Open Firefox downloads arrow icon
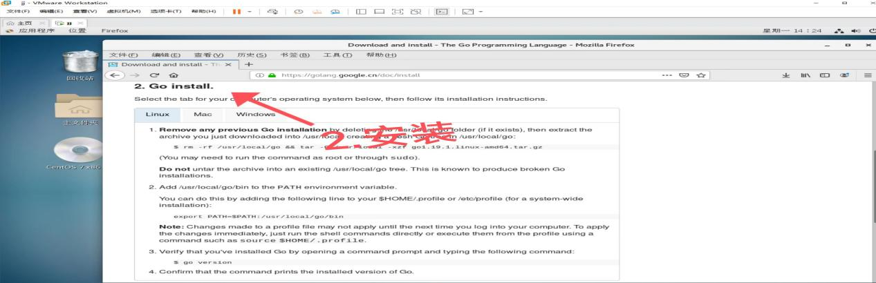Screen dimensions: 876x283 point(788,75)
